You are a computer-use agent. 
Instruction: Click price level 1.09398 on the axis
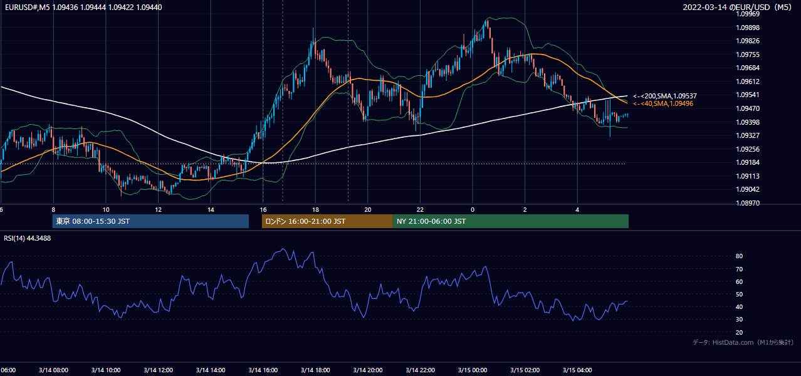(x=748, y=122)
